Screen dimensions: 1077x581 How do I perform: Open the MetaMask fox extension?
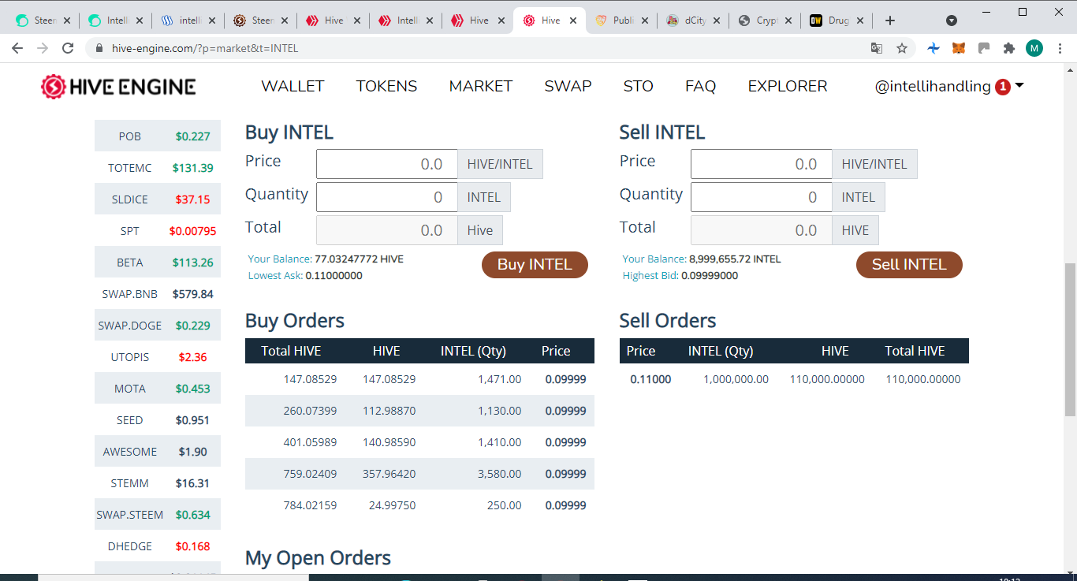959,48
